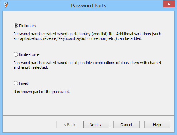
Task: Cancel the password part wizard
Action: pyautogui.click(x=126, y=125)
